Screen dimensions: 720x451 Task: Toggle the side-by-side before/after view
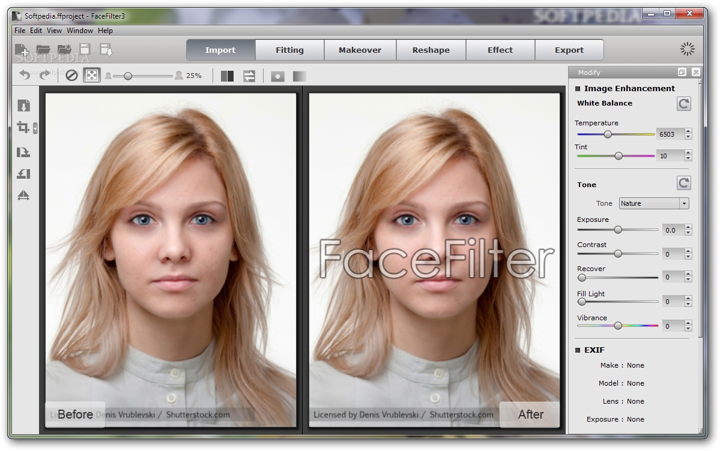[228, 76]
